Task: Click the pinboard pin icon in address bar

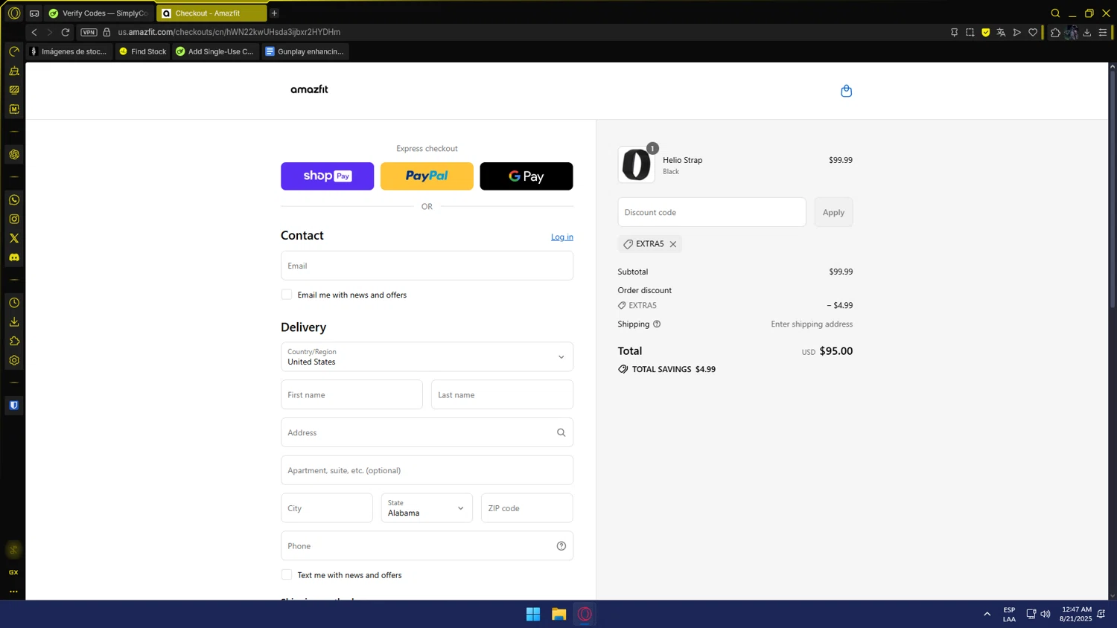Action: 954,32
